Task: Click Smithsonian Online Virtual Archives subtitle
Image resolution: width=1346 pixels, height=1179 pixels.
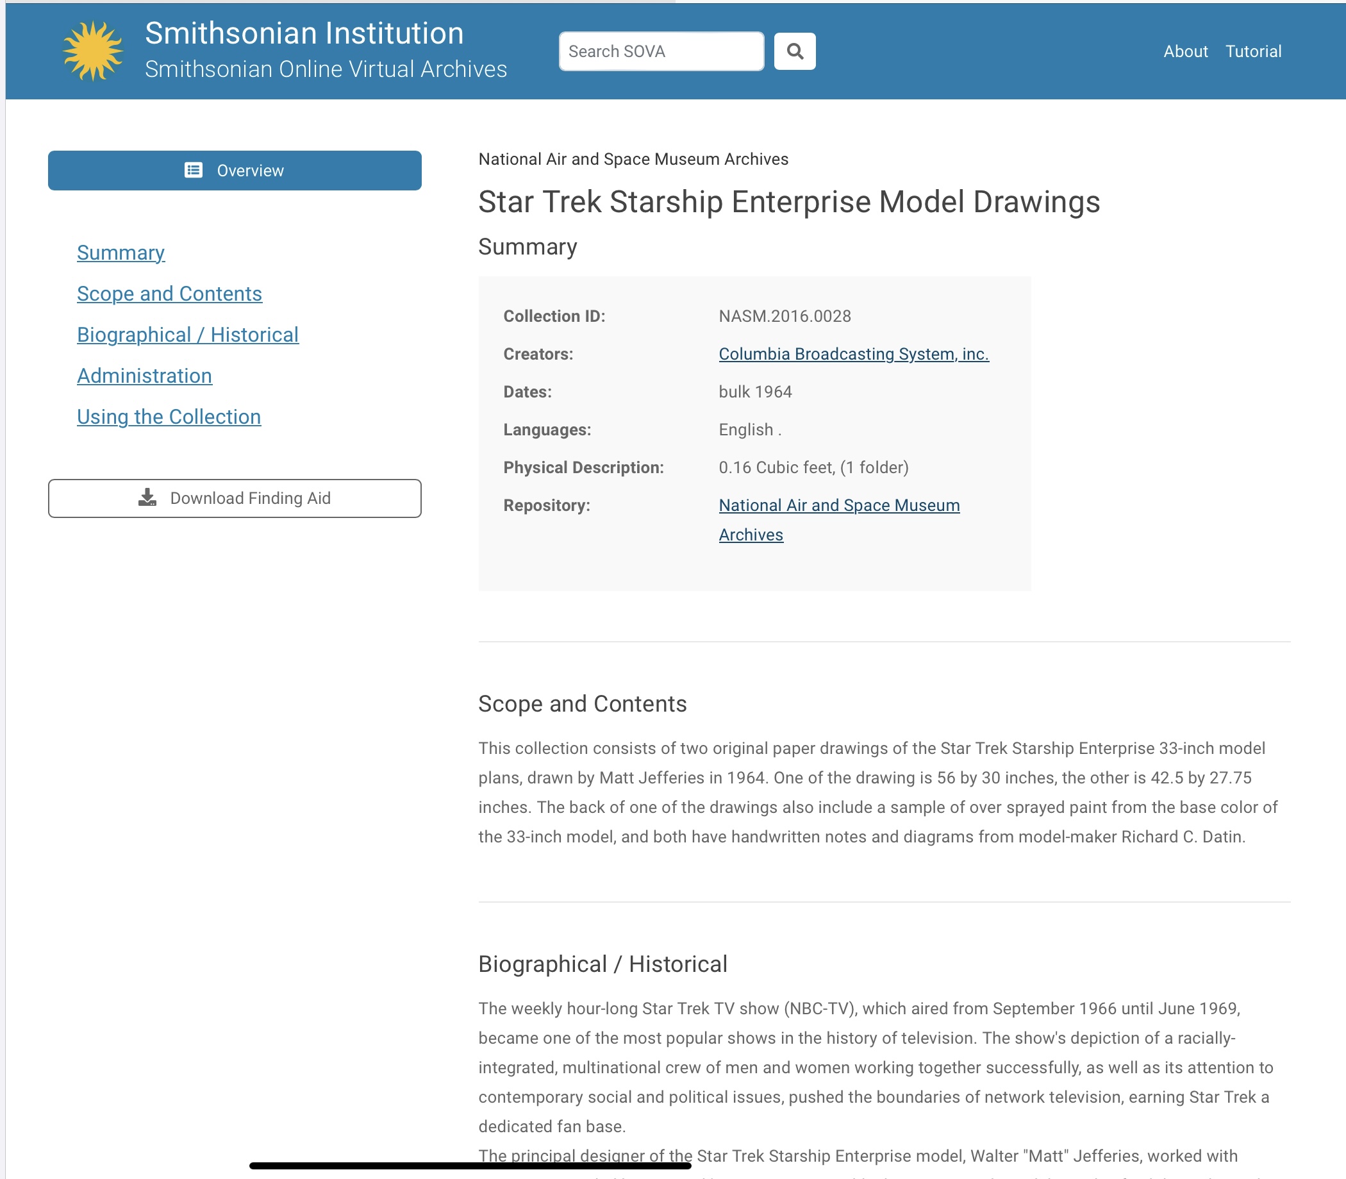Action: (326, 69)
